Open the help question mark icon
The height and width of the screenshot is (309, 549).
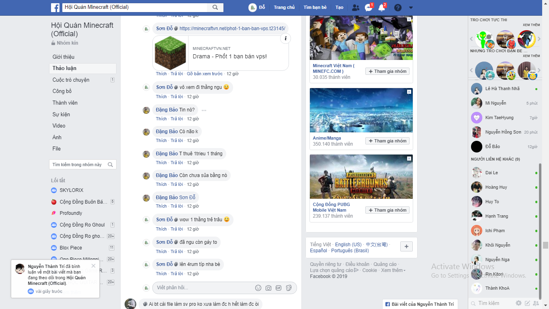tap(398, 8)
